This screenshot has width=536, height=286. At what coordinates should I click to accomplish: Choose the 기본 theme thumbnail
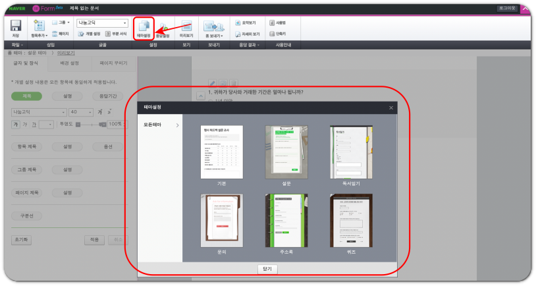(221, 152)
